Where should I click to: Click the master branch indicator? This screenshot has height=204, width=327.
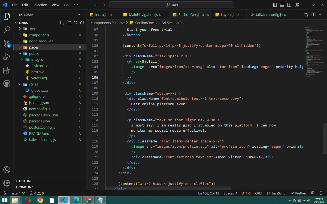click(12, 193)
